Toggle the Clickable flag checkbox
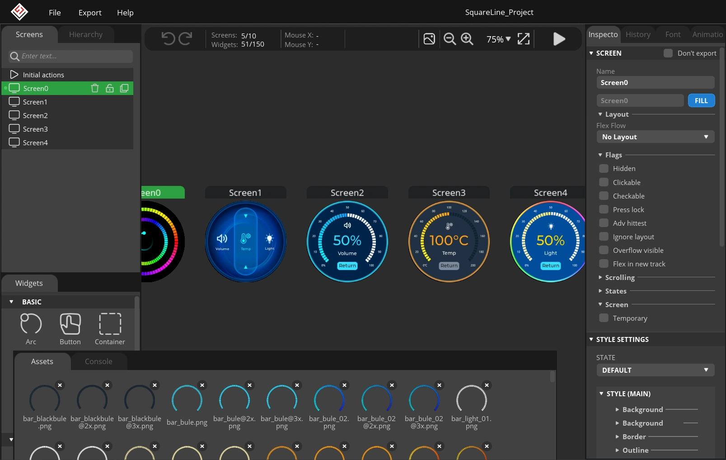Screen dimensions: 726x460 coord(604,182)
